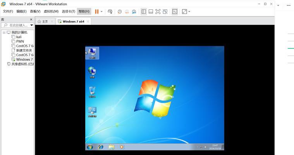Image resolution: width=294 pixels, height=155 pixels.
Task: Revert the VM to its previous snapshot
Action: (127, 12)
